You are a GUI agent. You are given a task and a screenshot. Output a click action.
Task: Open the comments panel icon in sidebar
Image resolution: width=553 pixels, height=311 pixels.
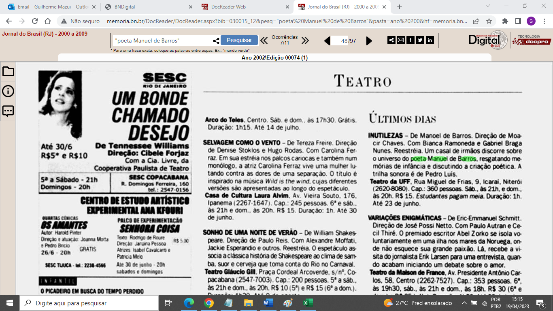(x=8, y=111)
